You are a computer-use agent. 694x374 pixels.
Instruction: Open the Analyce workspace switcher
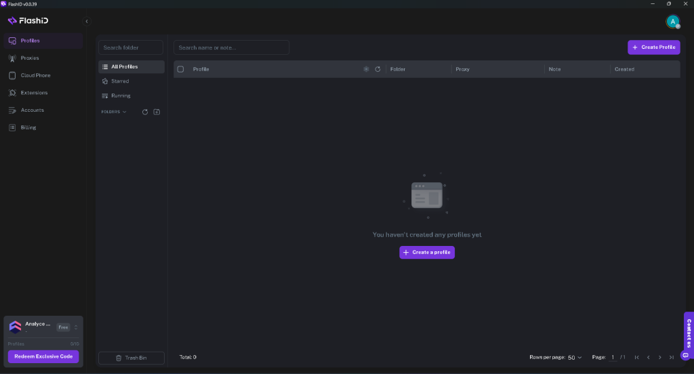click(x=76, y=327)
